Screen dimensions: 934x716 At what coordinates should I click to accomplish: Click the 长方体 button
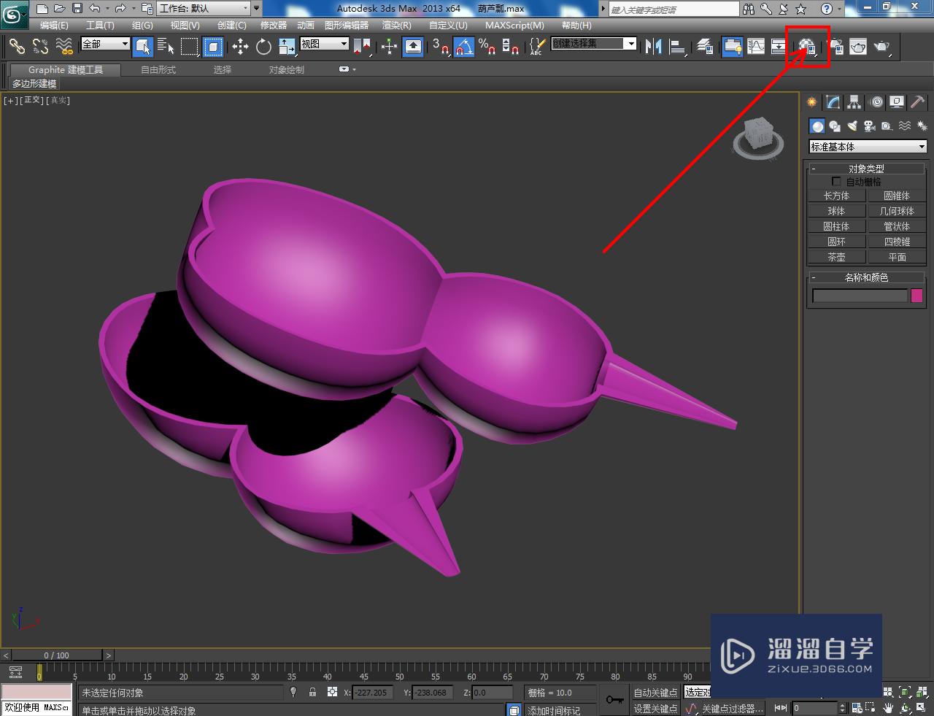pos(836,196)
